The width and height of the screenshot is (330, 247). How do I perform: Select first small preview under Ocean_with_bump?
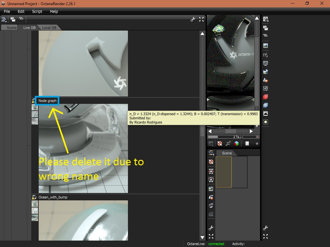35,204
